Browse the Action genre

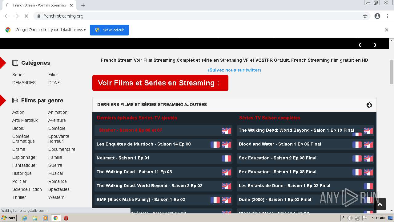(18, 112)
